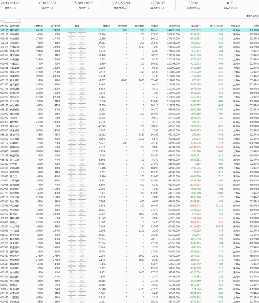This screenshot has height=303, width=259.
Task: Select the row with code 001333
Action: point(129,272)
